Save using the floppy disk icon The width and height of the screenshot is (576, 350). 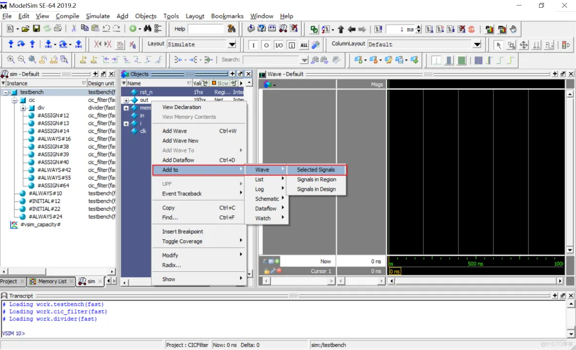click(36, 29)
